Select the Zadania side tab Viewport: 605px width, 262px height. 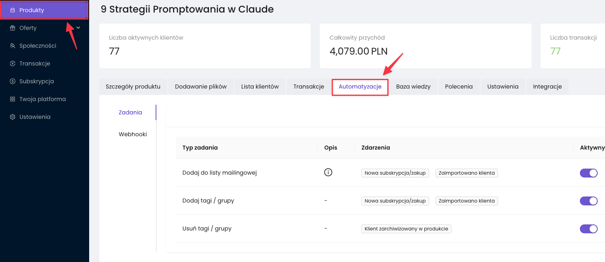click(130, 112)
